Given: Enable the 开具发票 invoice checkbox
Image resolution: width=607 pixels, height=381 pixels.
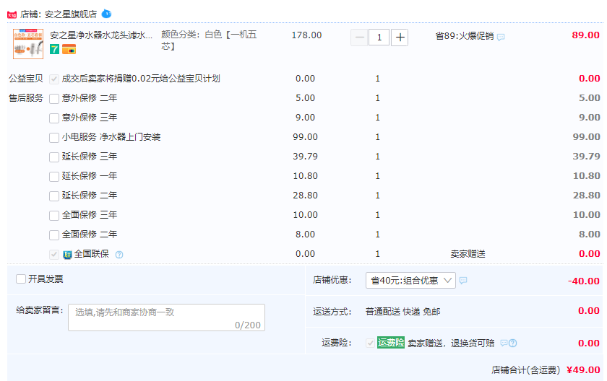Looking at the screenshot, I should tap(21, 279).
